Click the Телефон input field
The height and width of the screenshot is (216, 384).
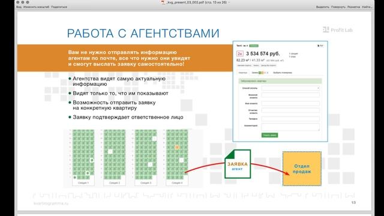[x=290, y=119]
